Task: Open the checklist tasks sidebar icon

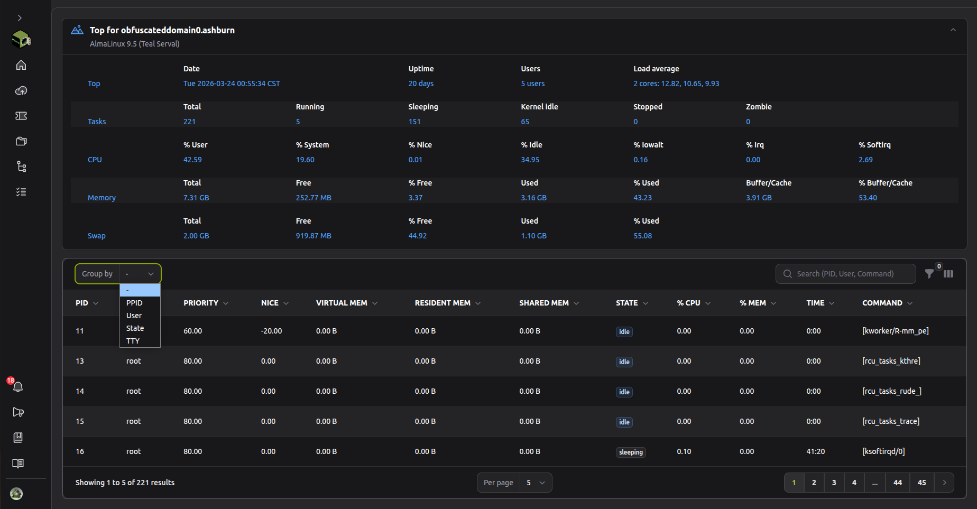Action: (x=21, y=192)
